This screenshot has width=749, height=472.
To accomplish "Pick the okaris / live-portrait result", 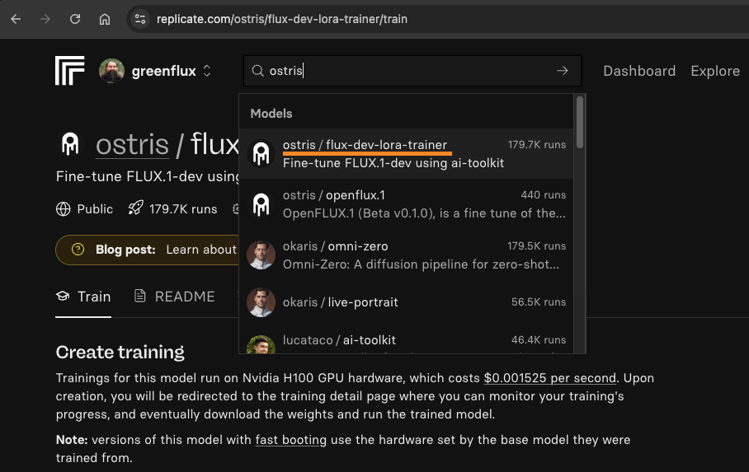I will (x=406, y=302).
